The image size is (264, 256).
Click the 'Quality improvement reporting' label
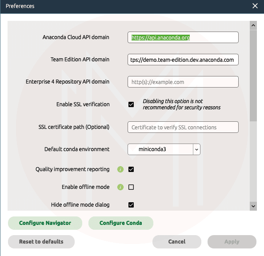tap(72, 169)
